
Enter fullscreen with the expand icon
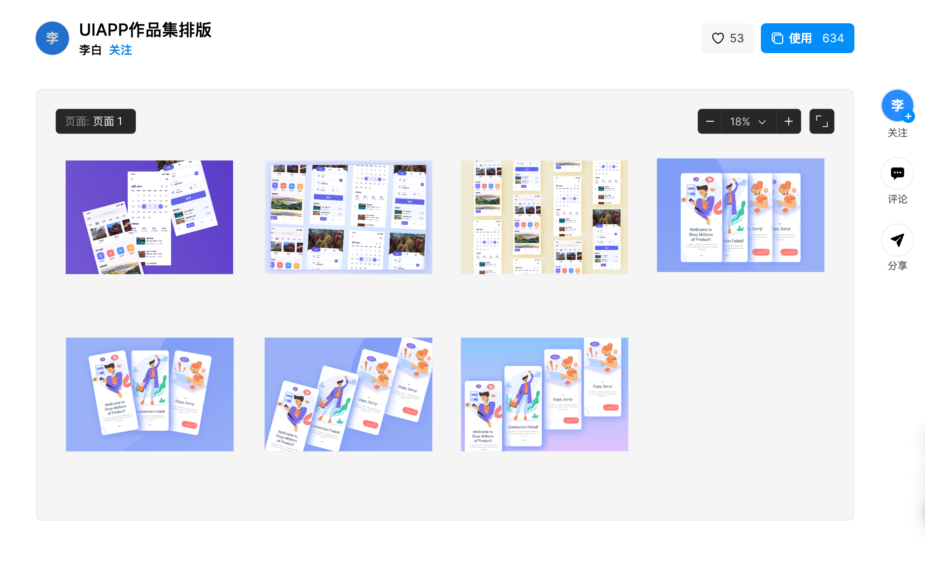point(822,121)
